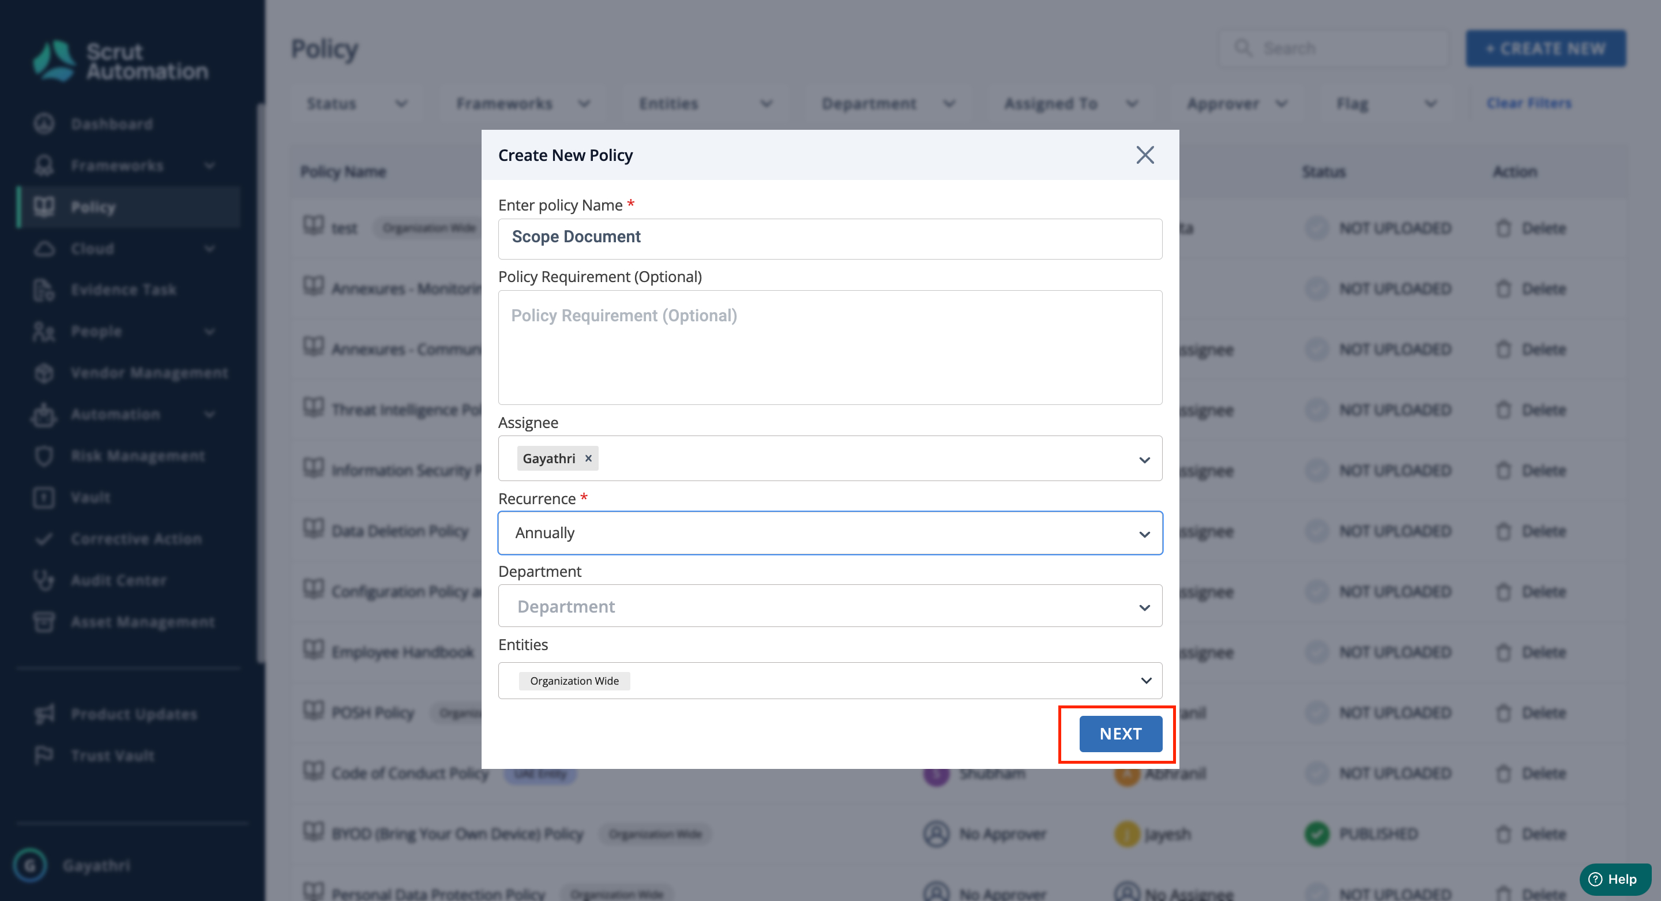Click the NEXT button
Image resolution: width=1661 pixels, height=901 pixels.
pyautogui.click(x=1120, y=733)
